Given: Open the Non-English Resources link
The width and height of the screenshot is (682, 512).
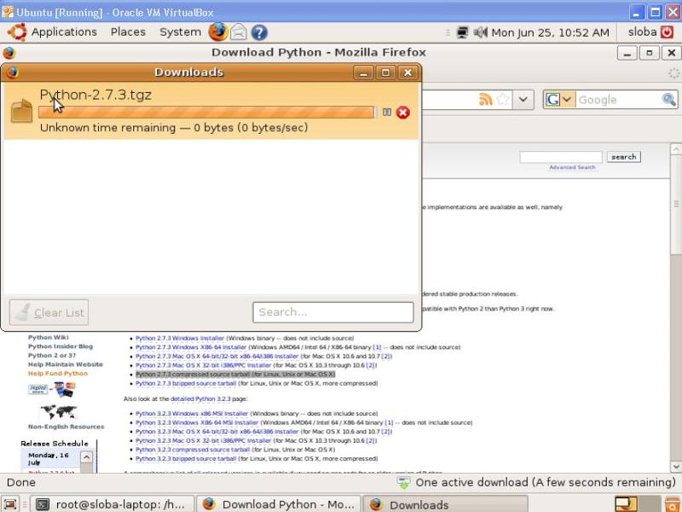Looking at the screenshot, I should point(66,427).
